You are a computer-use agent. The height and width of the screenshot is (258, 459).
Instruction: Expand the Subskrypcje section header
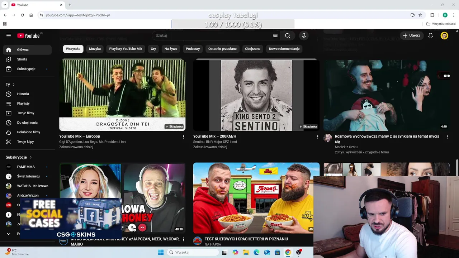click(19, 157)
